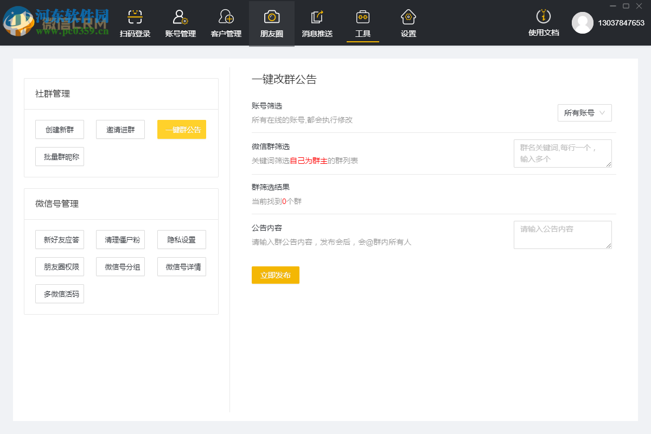651x434 pixels.
Task: Open the 工具 toolbox icon
Action: click(x=362, y=16)
